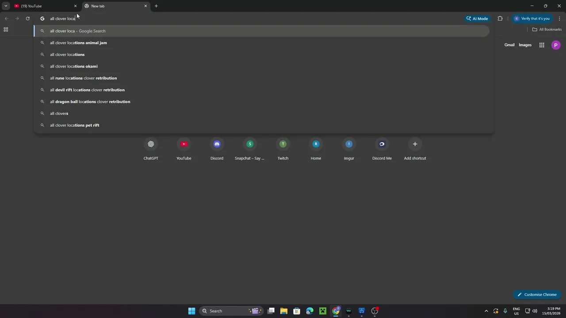This screenshot has height=318, width=566.
Task: Choose 'all rune locations clover retribution' suggestion
Action: point(262,78)
